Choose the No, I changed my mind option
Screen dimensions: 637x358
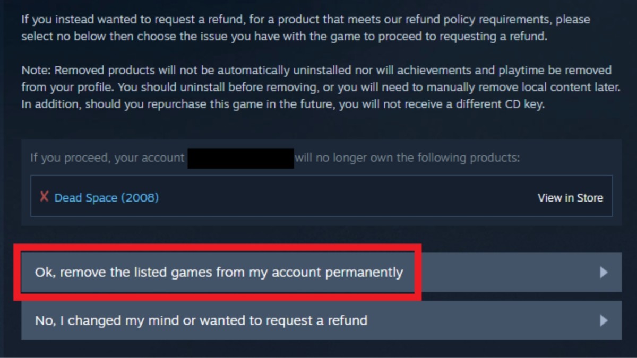point(212,320)
